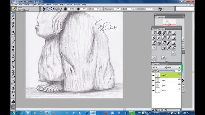205x115 pixels.
Task: Select the Cloner tool
Action: click(13, 71)
